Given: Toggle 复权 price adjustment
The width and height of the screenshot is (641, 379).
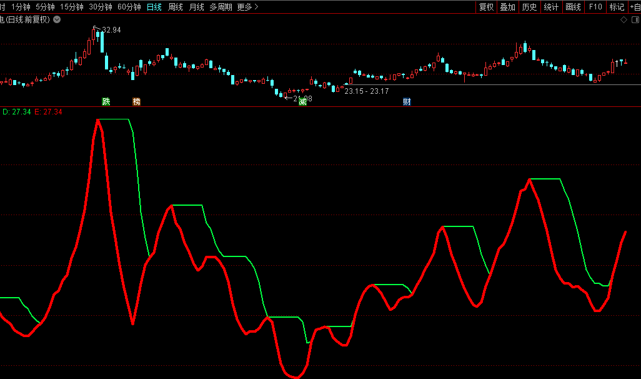Looking at the screenshot, I should [486, 7].
